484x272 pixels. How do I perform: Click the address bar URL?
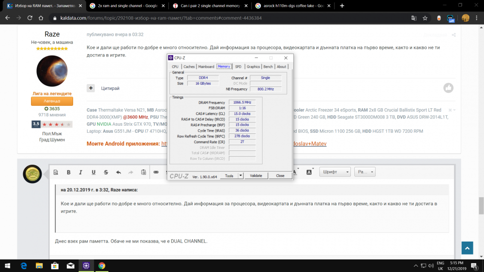(x=161, y=18)
